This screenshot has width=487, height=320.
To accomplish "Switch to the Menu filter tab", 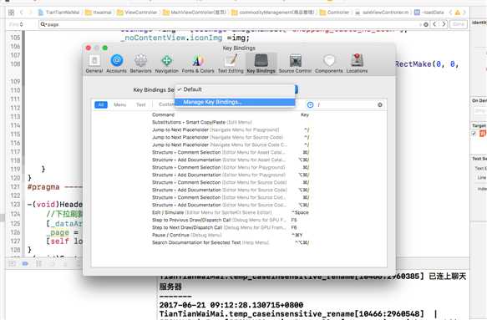I will [120, 104].
